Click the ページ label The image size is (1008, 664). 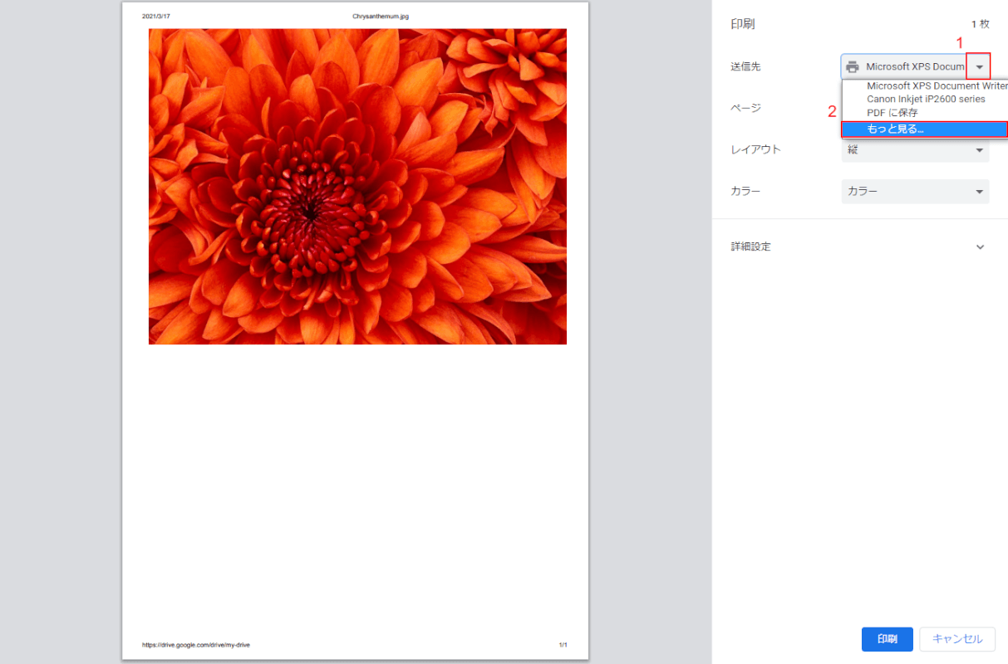tap(745, 109)
